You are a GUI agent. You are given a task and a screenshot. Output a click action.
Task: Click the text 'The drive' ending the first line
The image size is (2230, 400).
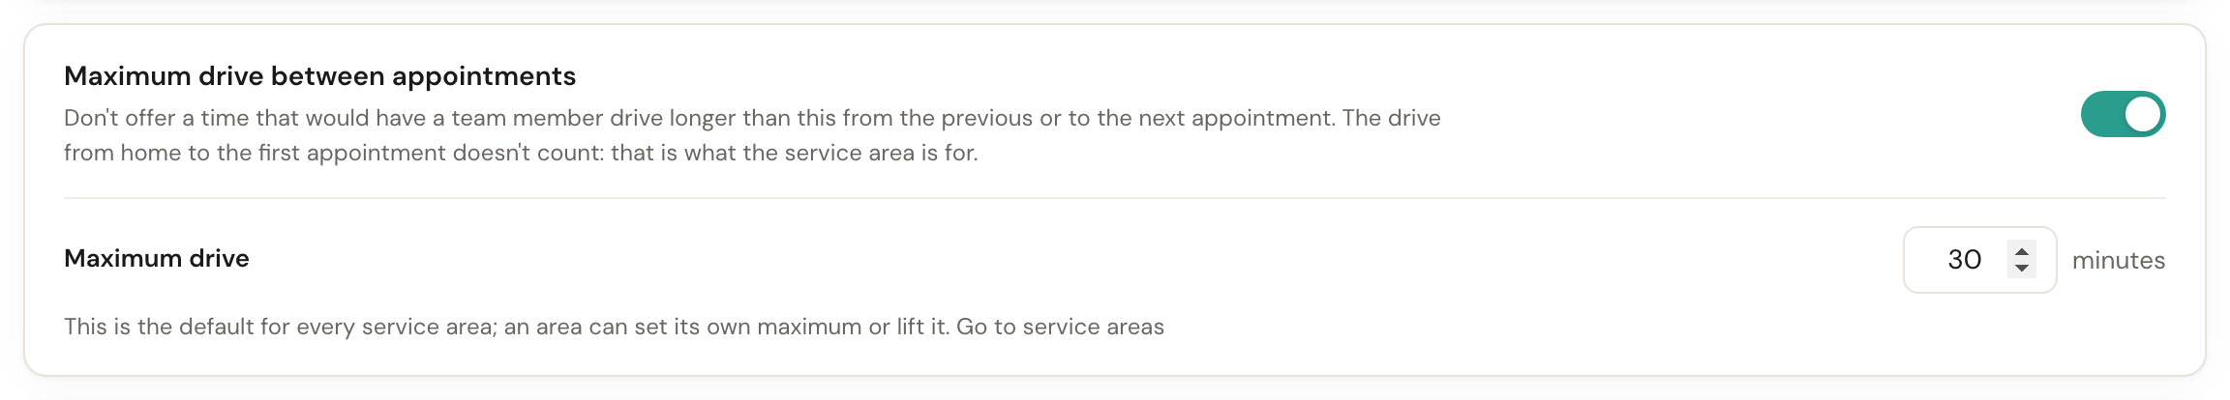click(x=1392, y=118)
